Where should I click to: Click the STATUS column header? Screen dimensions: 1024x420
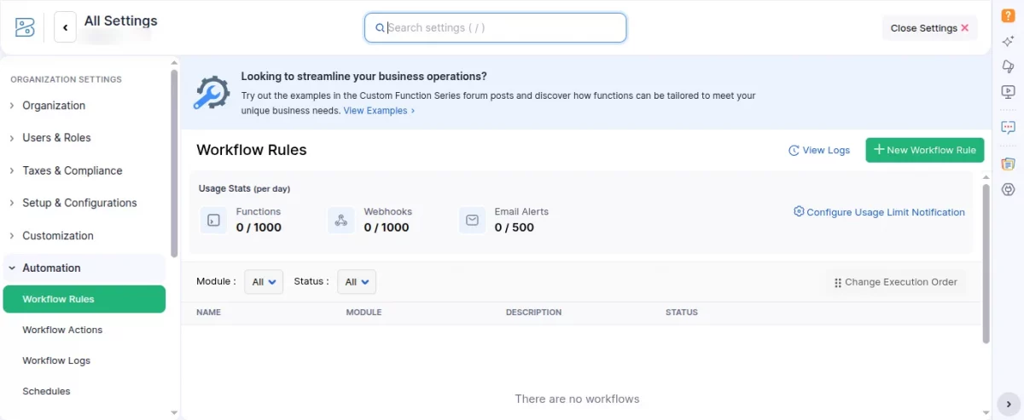coord(682,313)
